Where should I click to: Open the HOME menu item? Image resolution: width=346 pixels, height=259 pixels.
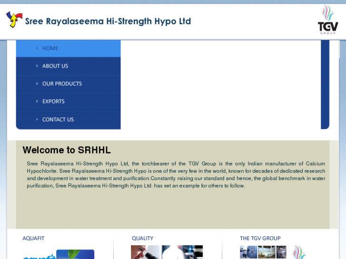69,48
